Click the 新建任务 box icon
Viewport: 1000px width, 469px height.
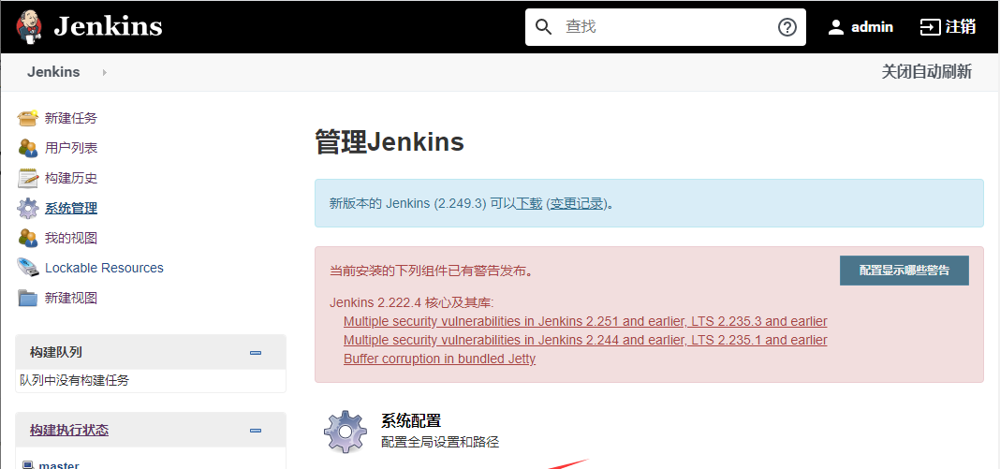click(x=27, y=118)
